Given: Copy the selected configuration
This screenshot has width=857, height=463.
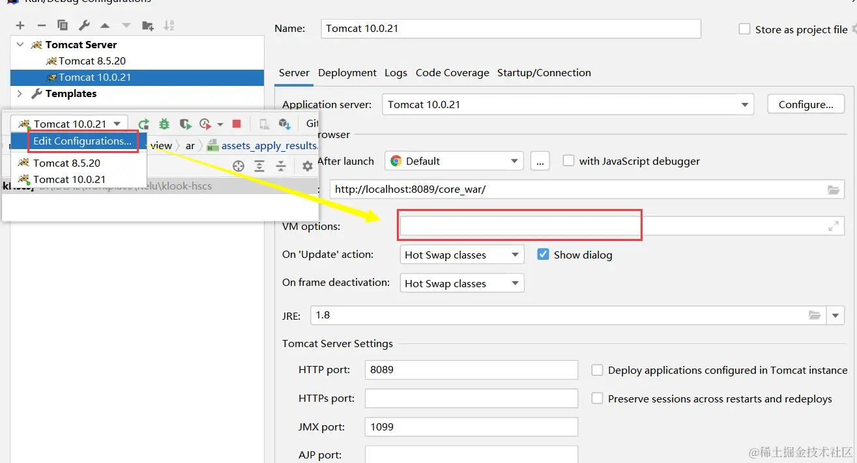Looking at the screenshot, I should click(x=63, y=25).
